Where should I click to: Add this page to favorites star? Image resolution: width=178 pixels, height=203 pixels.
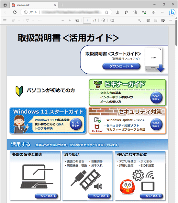[106, 12]
